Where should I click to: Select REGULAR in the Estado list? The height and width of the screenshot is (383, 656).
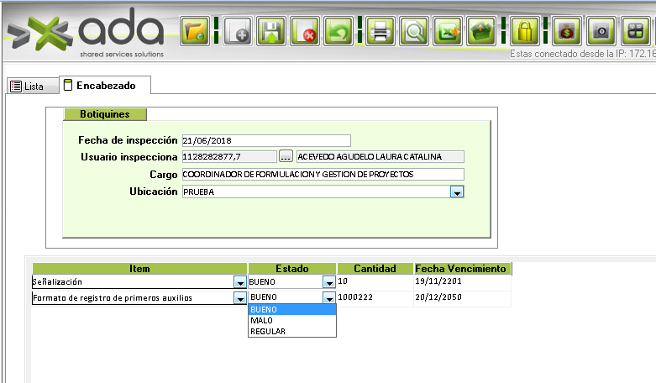[x=267, y=331]
